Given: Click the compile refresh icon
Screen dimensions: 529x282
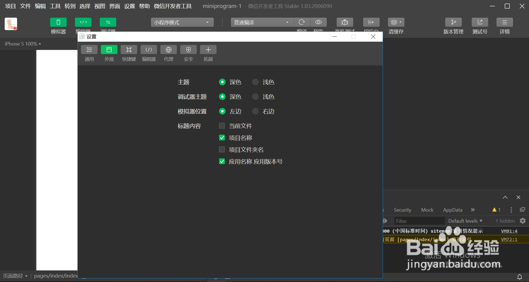Looking at the screenshot, I should pyautogui.click(x=302, y=22).
